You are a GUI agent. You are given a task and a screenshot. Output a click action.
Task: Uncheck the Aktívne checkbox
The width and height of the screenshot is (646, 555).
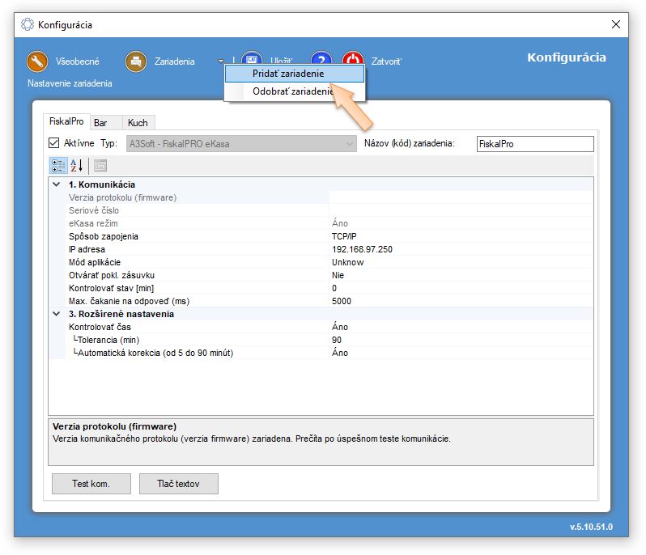[54, 143]
